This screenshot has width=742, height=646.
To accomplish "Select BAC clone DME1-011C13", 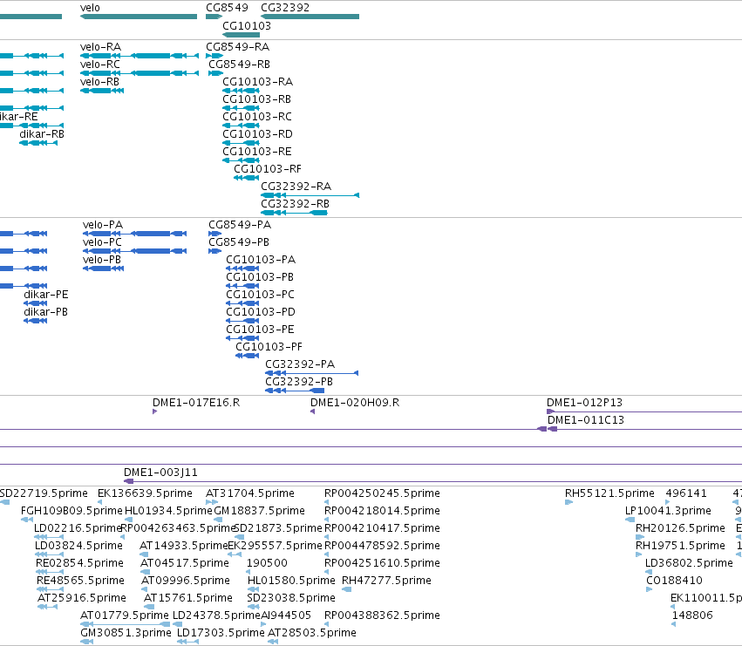I will point(644,429).
